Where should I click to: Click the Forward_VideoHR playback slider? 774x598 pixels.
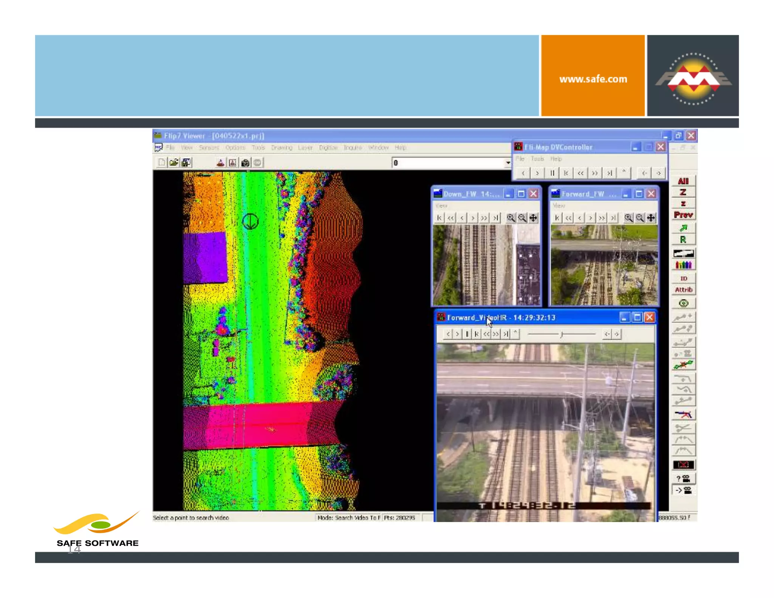tap(561, 334)
